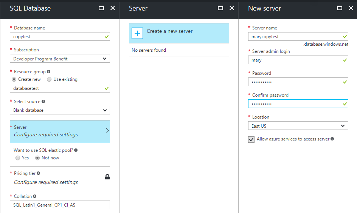
Task: Open the Select source dropdown
Action: [60, 110]
